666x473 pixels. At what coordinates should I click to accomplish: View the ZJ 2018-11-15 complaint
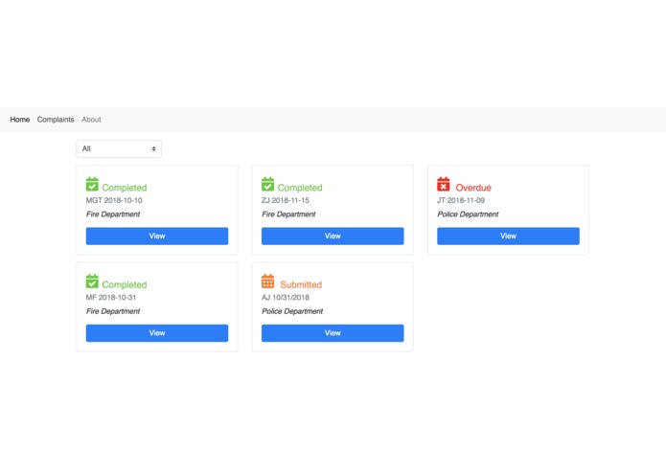tap(333, 236)
